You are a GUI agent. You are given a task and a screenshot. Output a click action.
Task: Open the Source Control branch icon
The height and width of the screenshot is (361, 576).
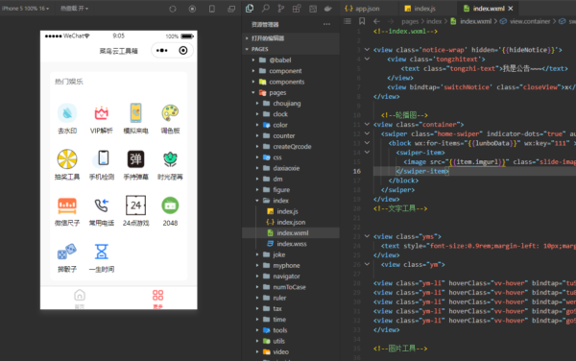coord(281,9)
